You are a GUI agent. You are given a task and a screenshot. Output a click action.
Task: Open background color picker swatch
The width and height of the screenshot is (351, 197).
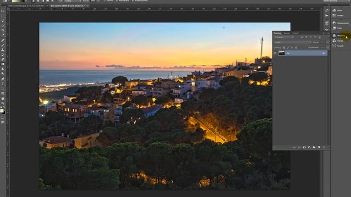pyautogui.click(x=4, y=113)
